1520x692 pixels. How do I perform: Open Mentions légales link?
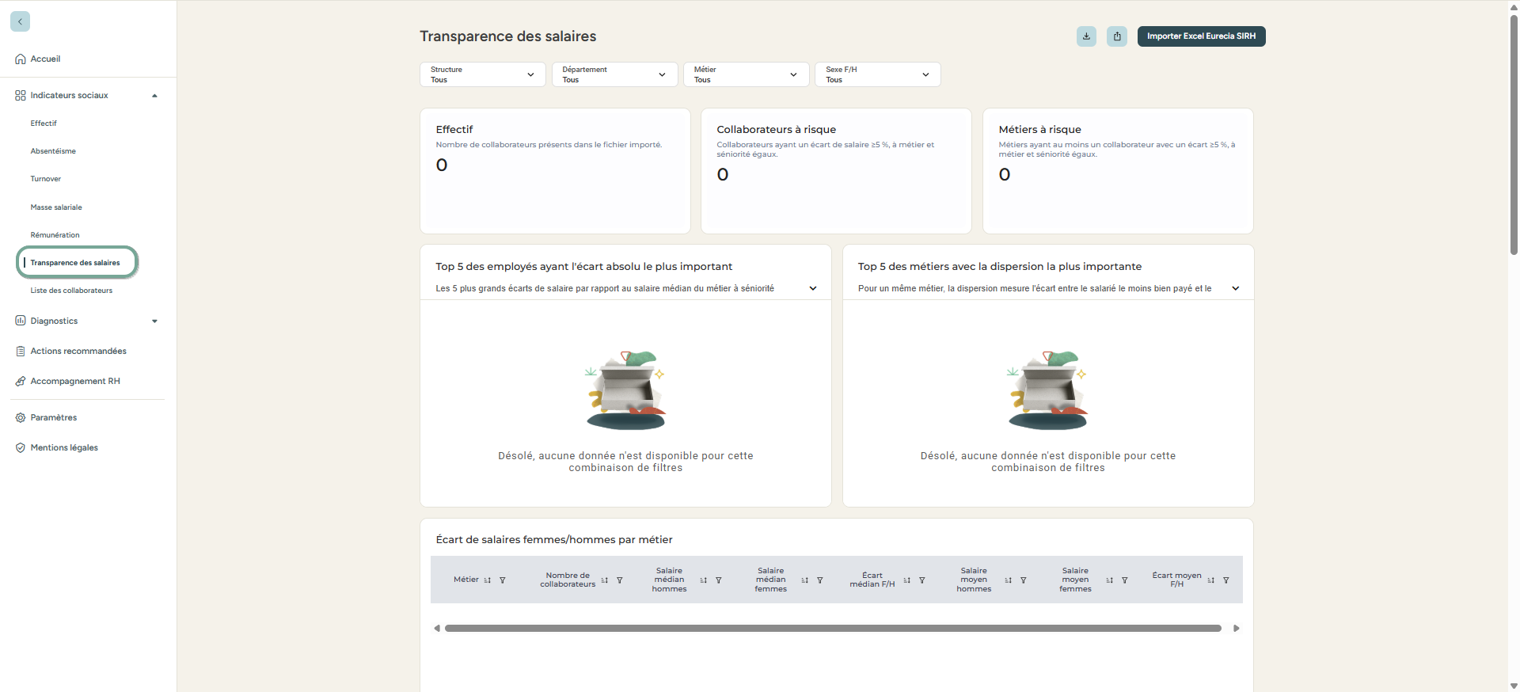64,448
